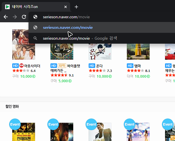Click the browser forward arrow button
The image size is (175, 141).
pos(15,17)
